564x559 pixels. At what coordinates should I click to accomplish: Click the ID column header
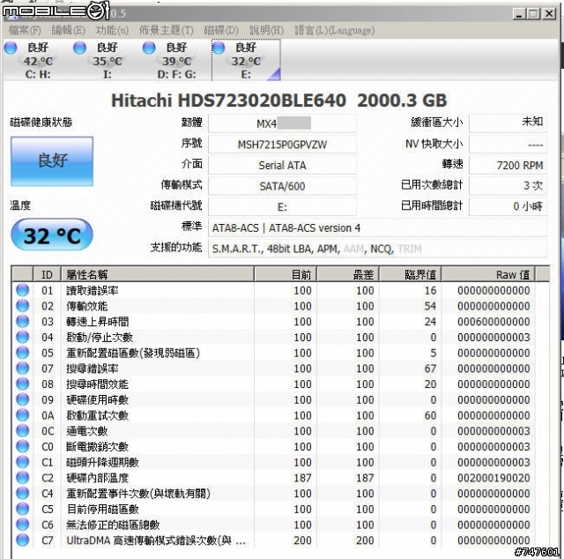click(x=47, y=274)
